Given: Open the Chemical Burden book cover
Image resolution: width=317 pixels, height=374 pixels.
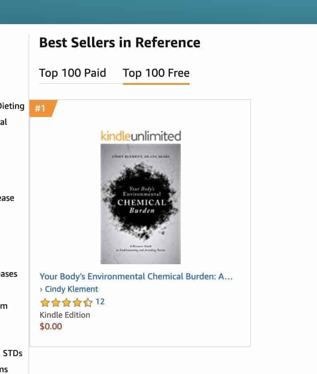Looking at the screenshot, I should tap(141, 204).
